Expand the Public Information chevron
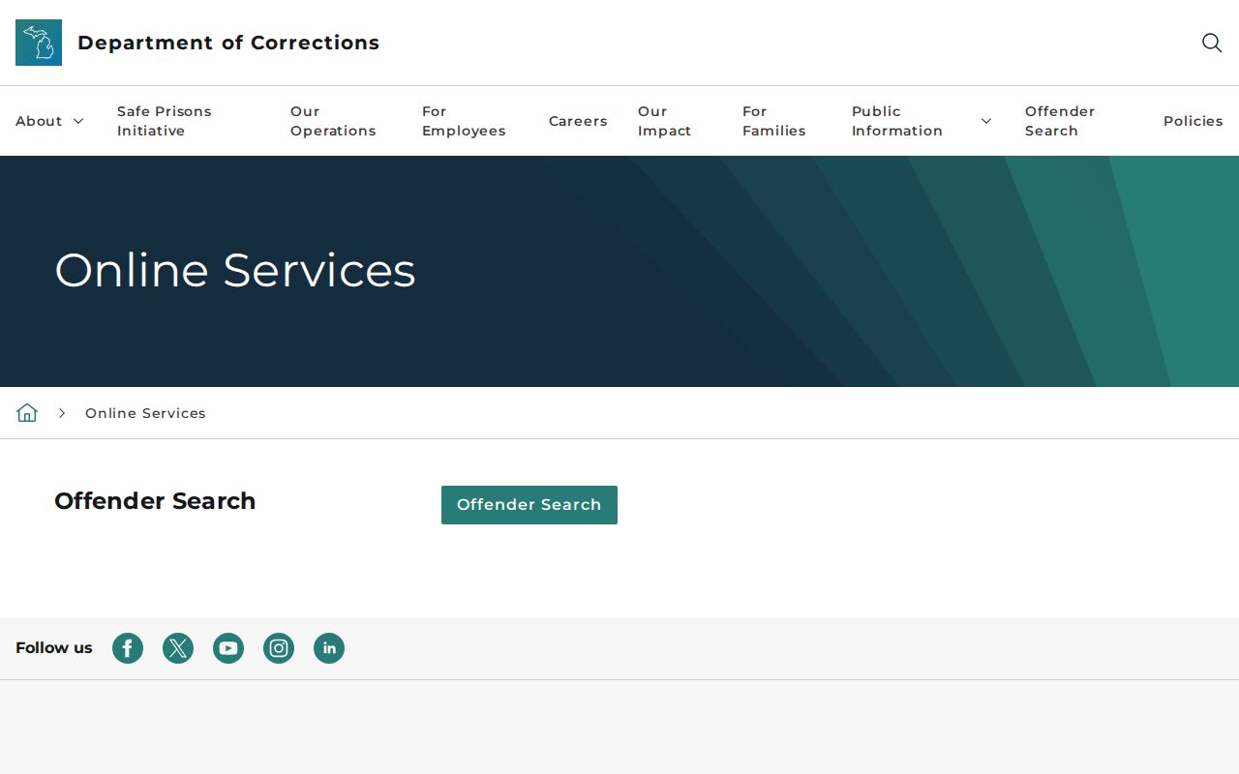 point(986,121)
